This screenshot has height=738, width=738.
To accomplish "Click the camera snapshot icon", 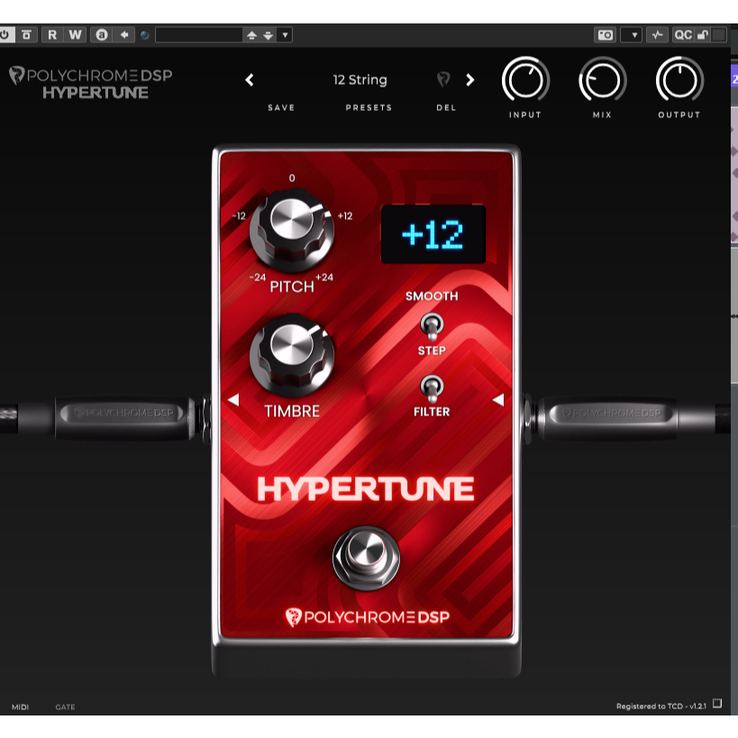I will pyautogui.click(x=606, y=35).
